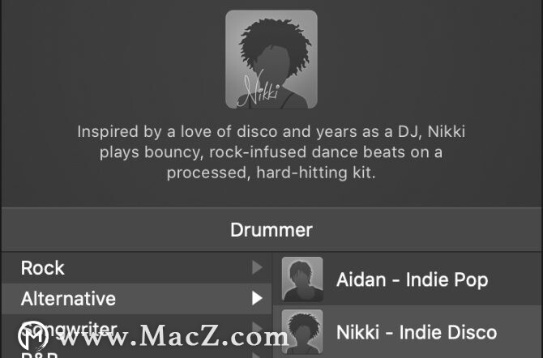Click empty space right of Aidan - Indie Pop
543x358 pixels.
coord(515,279)
